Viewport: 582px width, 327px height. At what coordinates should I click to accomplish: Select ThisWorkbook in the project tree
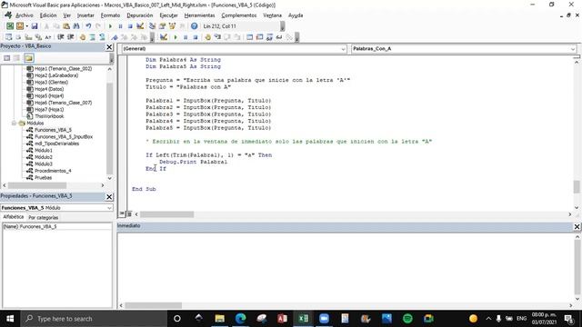49,116
